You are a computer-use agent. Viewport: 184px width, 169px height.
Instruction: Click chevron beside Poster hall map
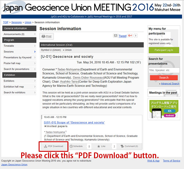click(35, 63)
